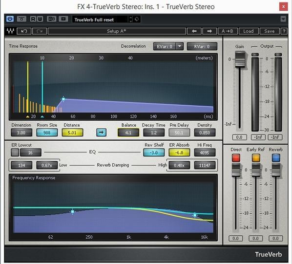Image resolution: width=292 pixels, height=264 pixels.
Task: Toggle the red Direct mute button
Action: point(236,158)
